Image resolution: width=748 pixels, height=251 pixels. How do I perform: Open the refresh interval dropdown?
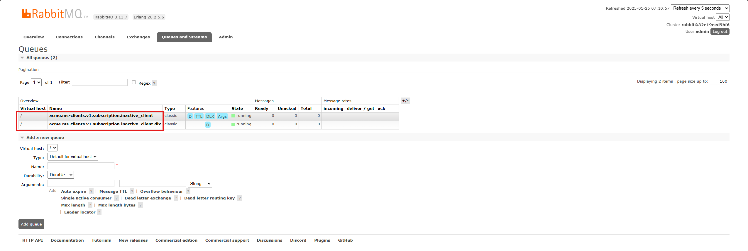click(x=700, y=8)
